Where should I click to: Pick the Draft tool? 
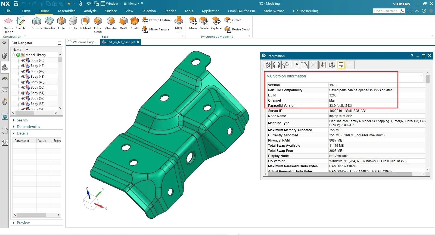point(123,23)
